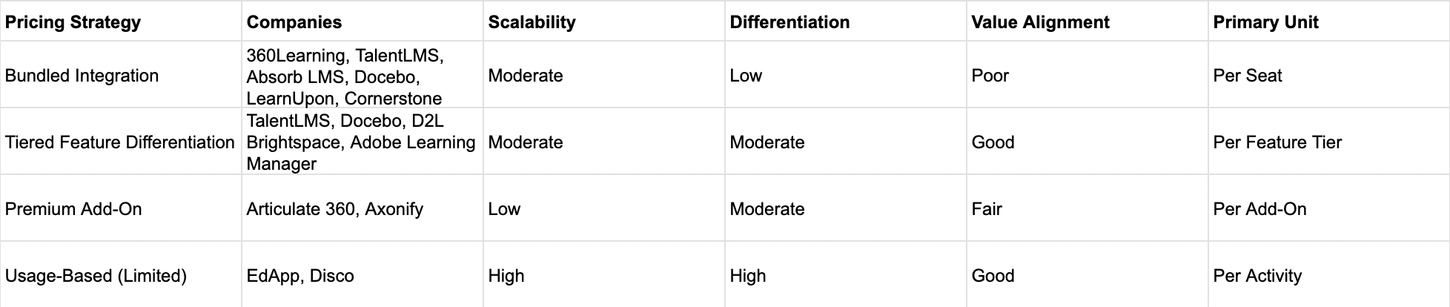Click the Low scalability cell
The height and width of the screenshot is (307, 1450).
click(x=604, y=208)
